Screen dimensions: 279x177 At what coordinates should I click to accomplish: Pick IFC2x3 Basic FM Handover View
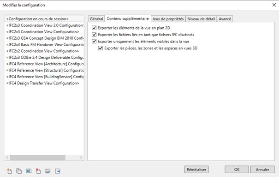click(x=44, y=44)
